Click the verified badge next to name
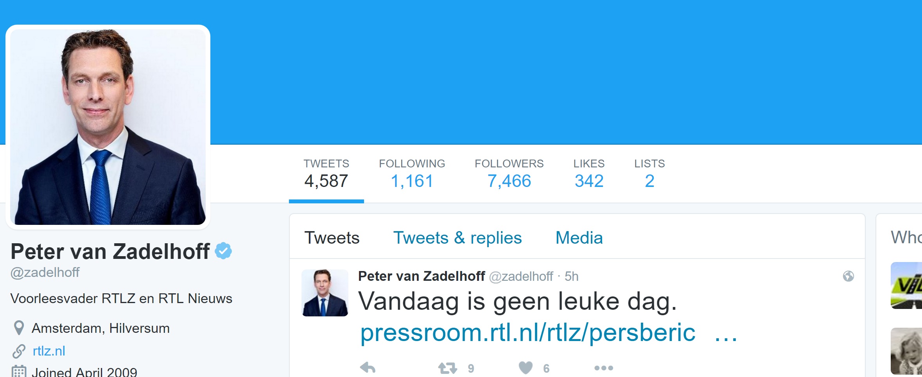This screenshot has width=922, height=377. [223, 251]
